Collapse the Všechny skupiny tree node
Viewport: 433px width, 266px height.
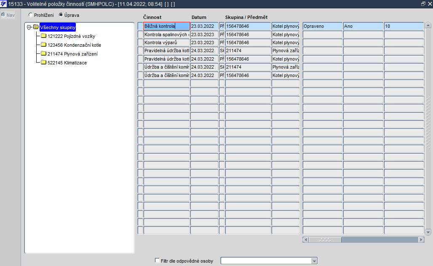point(29,27)
